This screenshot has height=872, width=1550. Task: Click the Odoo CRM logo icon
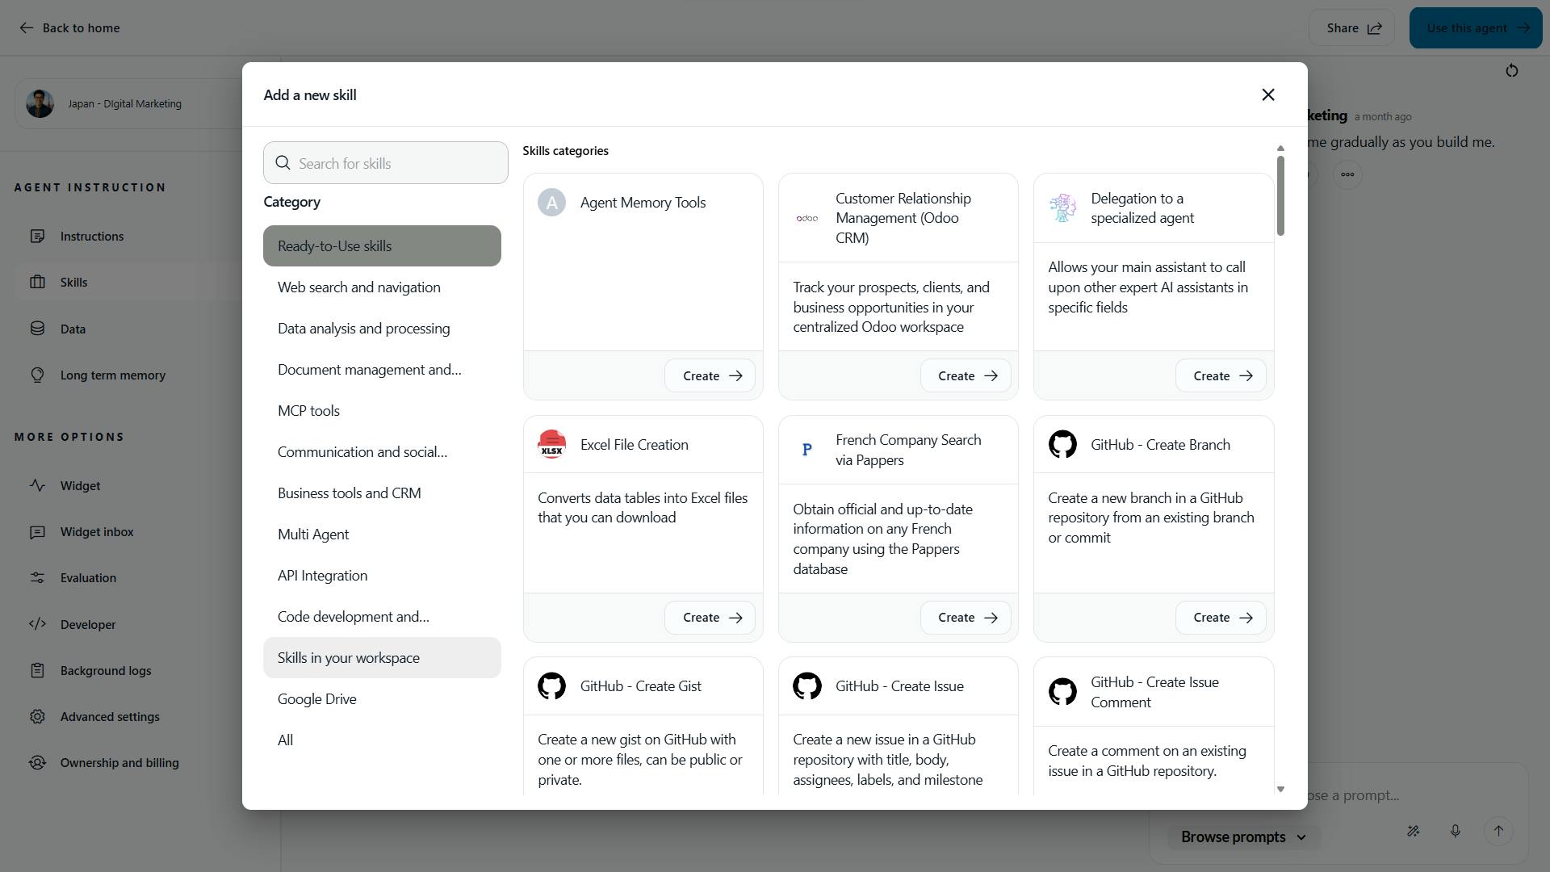click(806, 218)
